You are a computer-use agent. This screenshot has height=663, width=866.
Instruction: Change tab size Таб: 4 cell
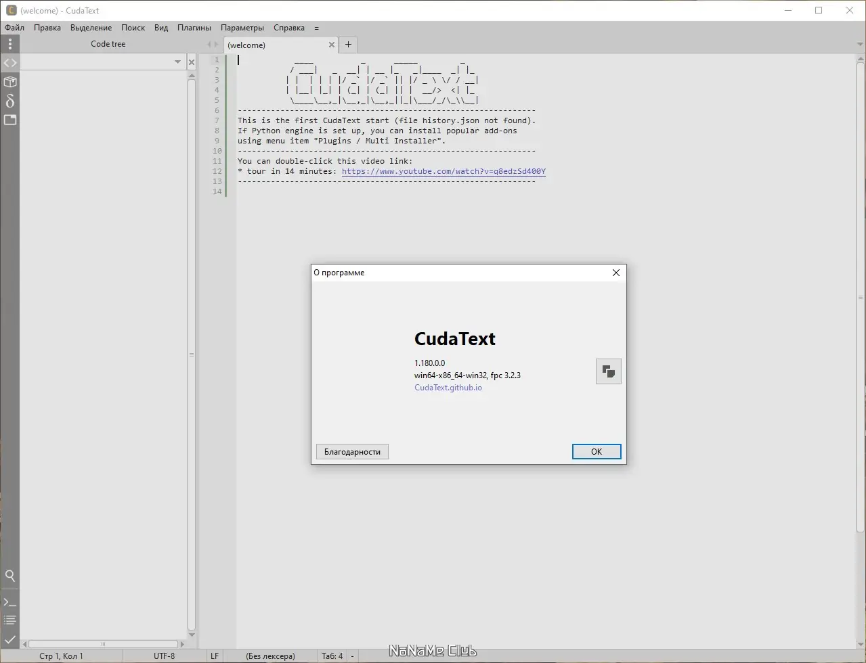pos(332,656)
